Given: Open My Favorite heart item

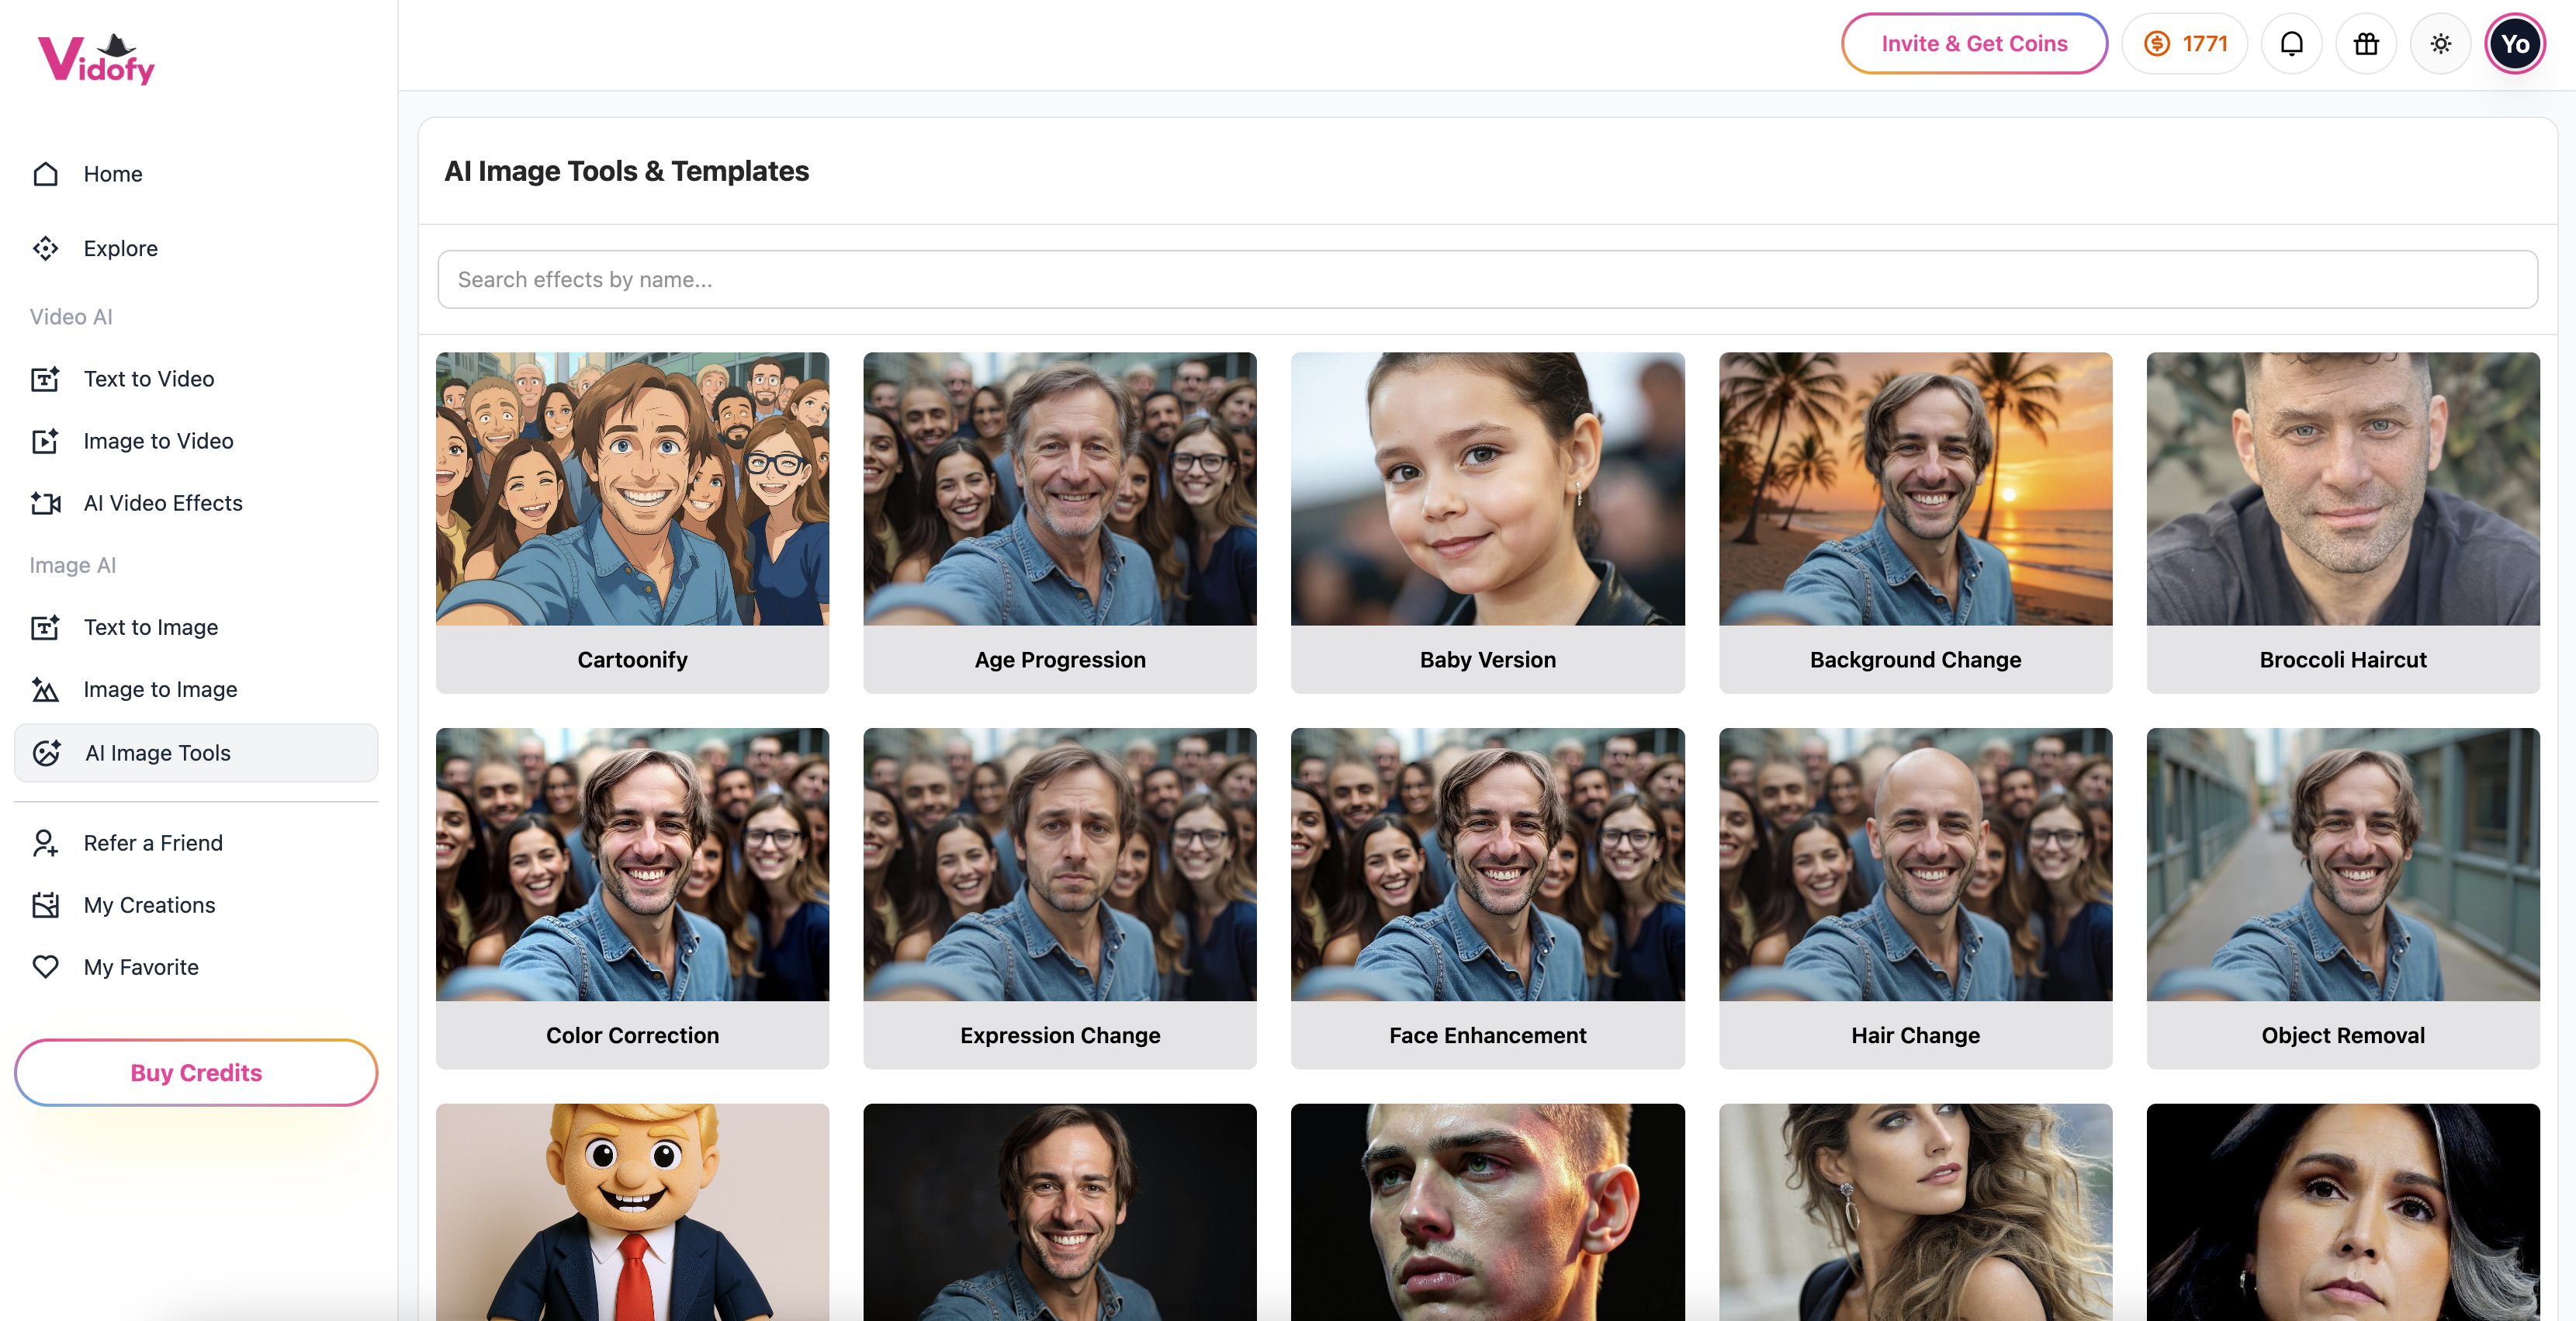Looking at the screenshot, I should click(140, 967).
